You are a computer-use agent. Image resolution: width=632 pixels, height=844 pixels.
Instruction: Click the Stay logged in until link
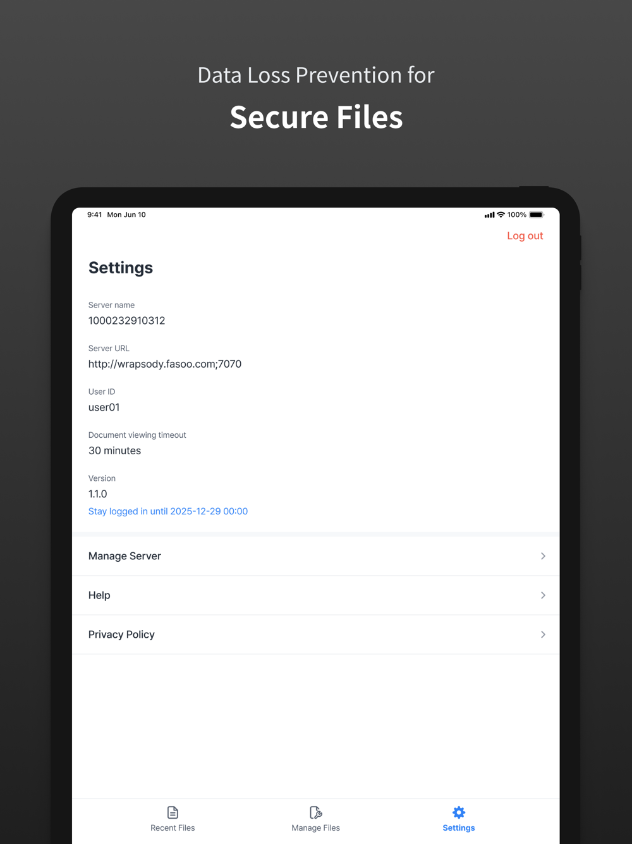168,511
